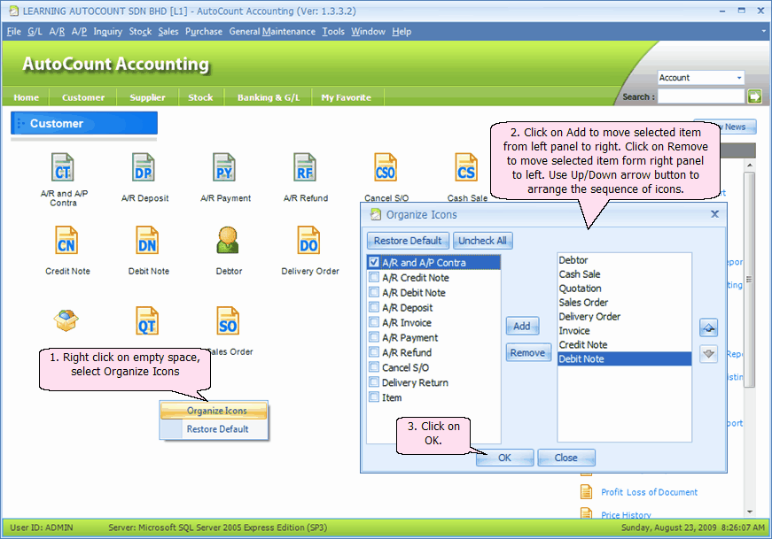772x539 pixels.
Task: Open the Cancel S/O icon
Action: [386, 167]
